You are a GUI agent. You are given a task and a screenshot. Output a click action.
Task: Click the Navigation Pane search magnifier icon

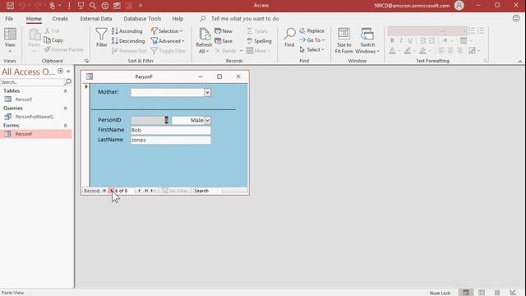[67, 82]
